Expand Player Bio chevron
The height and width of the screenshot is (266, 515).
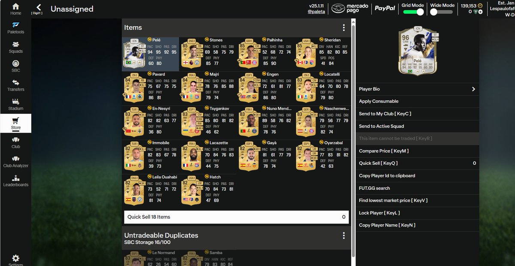pyautogui.click(x=473, y=89)
